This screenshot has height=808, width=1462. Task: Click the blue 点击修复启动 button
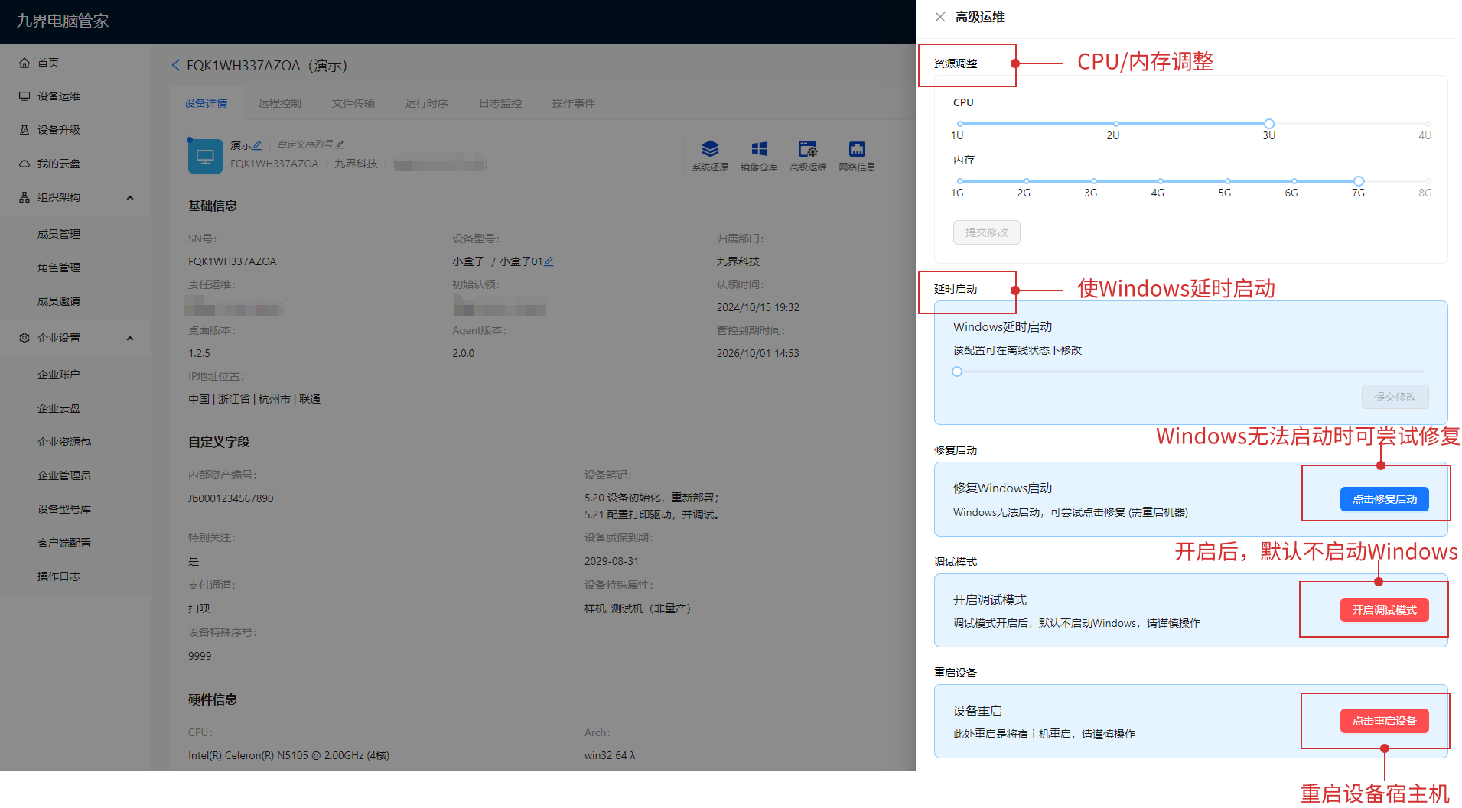tap(1384, 499)
